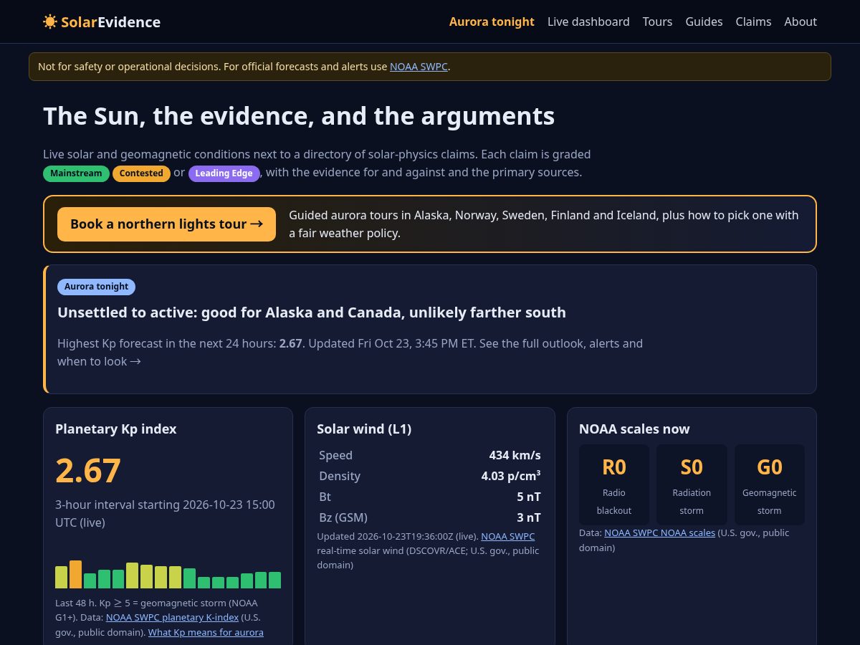Click the 4.03 p/cm³ density value
Screen dimensions: 860x645
[511, 476]
